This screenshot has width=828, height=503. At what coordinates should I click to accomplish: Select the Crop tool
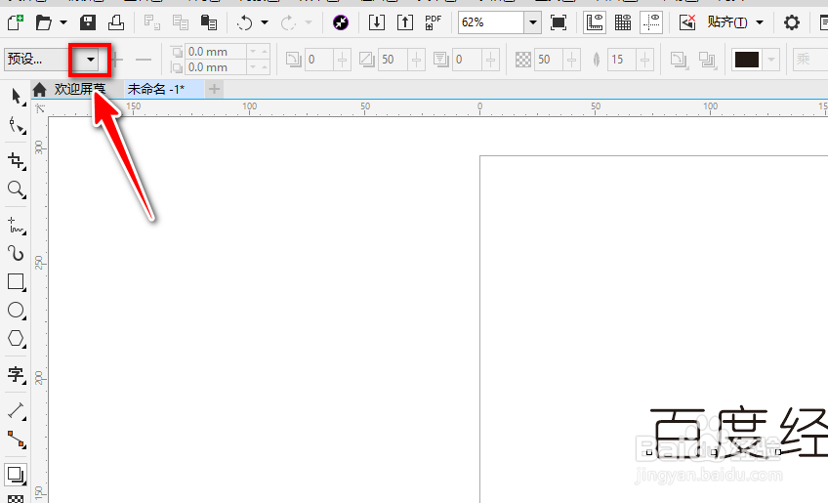(17, 160)
